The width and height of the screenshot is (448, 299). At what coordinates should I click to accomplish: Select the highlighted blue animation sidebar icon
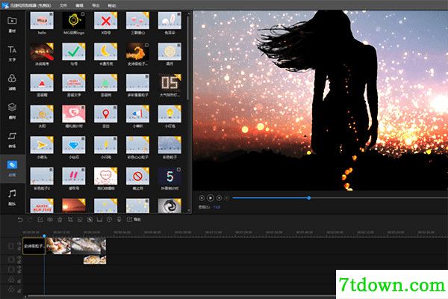(x=12, y=164)
